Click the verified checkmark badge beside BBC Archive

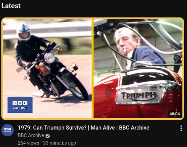tap(48, 136)
